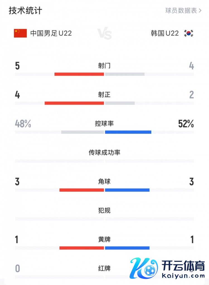Click the red China shots bar
The image size is (209, 285).
point(79,74)
